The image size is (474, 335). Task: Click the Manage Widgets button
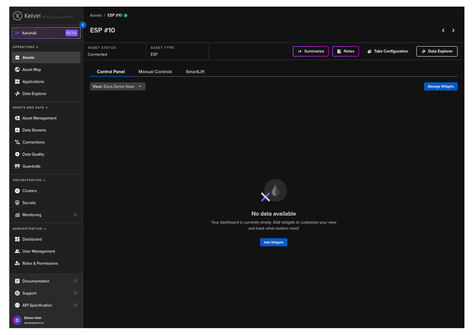tap(440, 86)
